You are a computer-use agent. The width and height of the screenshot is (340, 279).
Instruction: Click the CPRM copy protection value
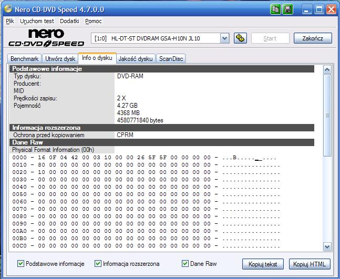tap(125, 135)
